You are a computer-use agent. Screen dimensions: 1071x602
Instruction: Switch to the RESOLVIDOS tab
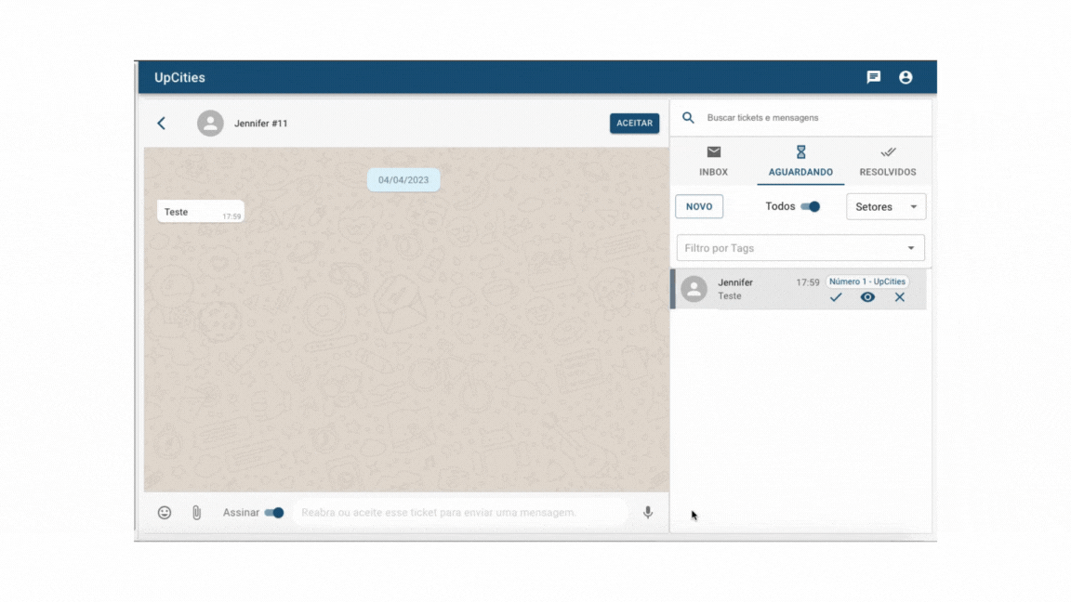point(887,161)
